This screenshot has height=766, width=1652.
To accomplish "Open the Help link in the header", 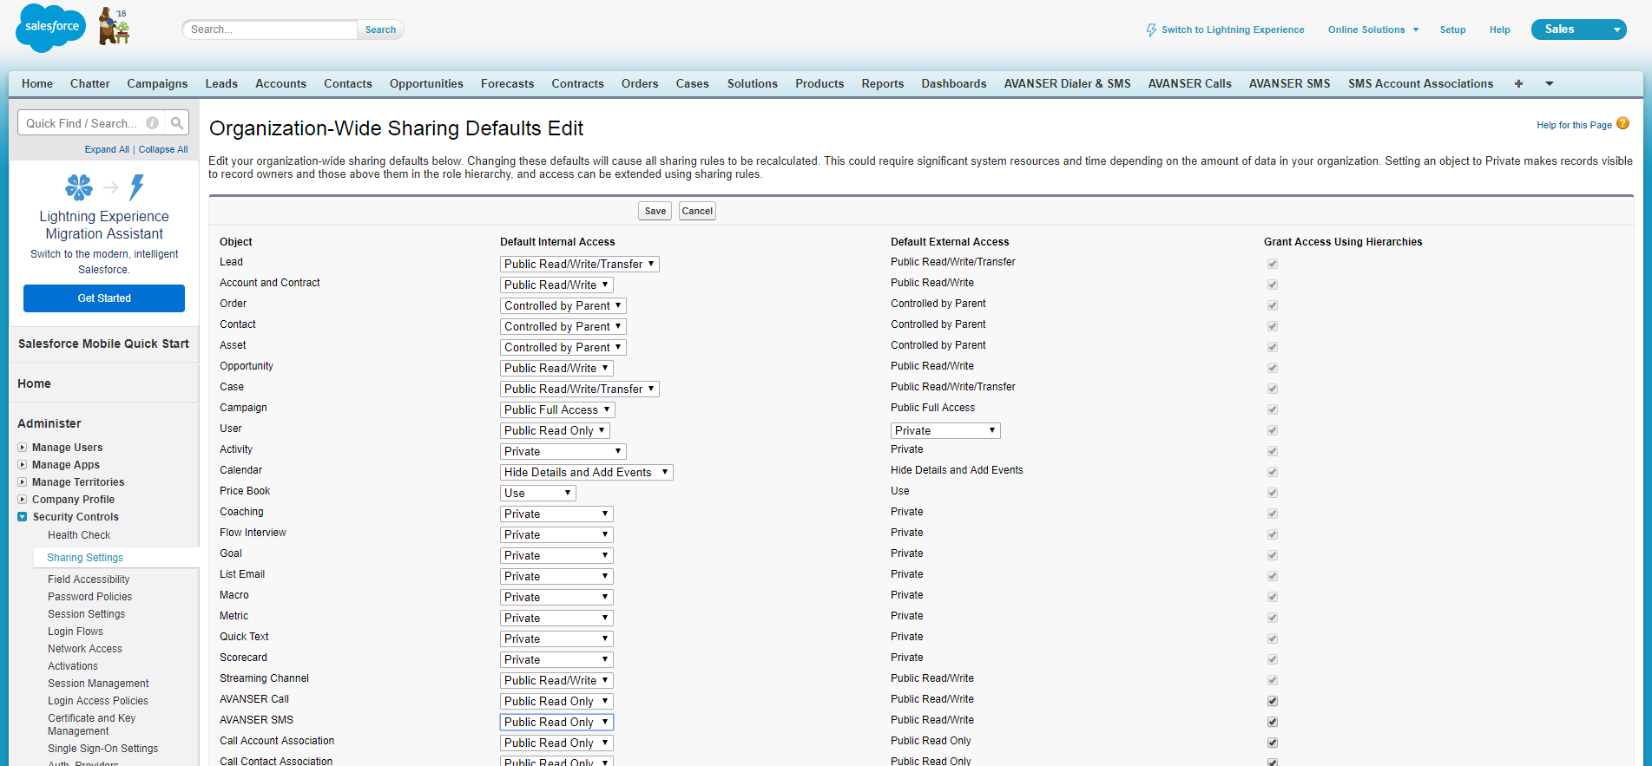I will [1500, 29].
